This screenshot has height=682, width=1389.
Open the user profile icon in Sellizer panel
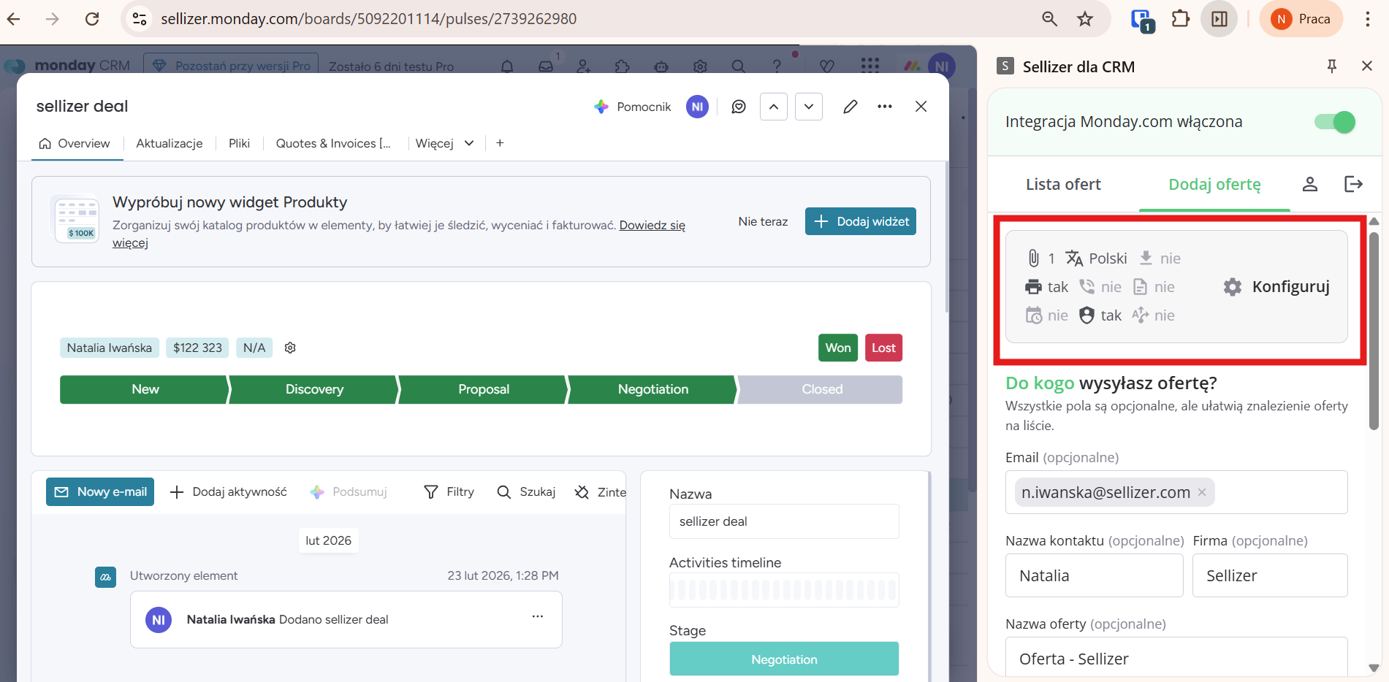1309,184
